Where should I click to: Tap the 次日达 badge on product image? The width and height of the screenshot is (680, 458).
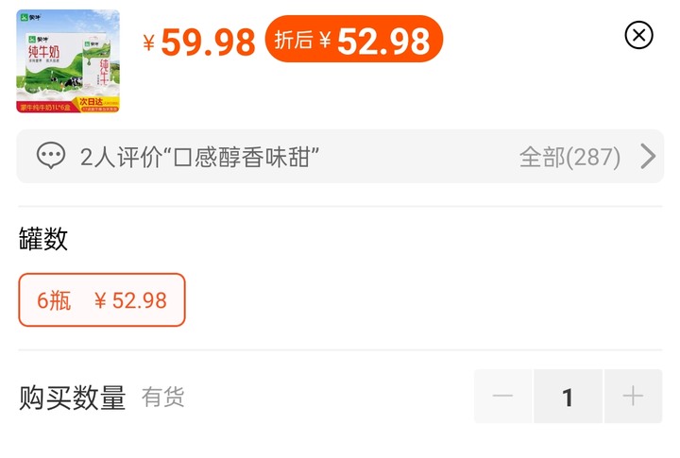point(91,102)
